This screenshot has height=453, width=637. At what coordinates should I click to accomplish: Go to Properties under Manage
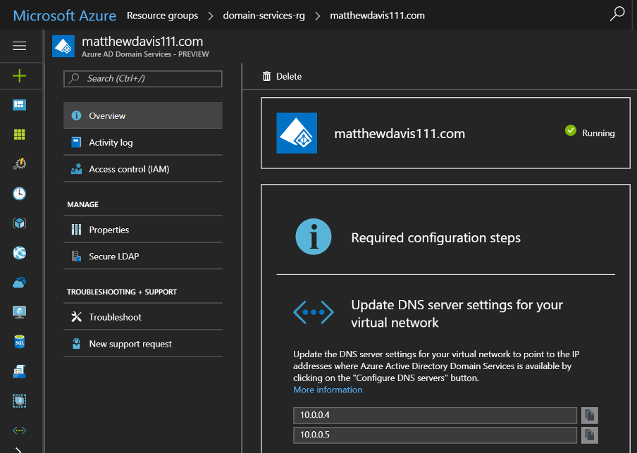[x=143, y=230]
